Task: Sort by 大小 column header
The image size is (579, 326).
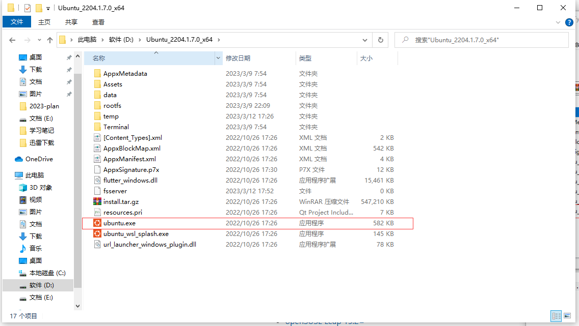Action: tap(377, 58)
